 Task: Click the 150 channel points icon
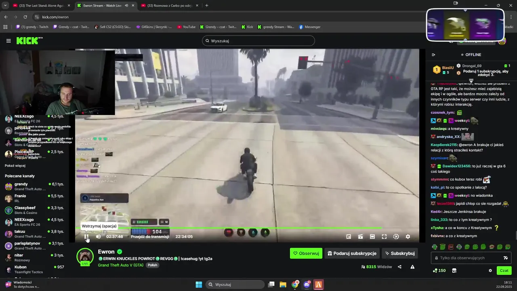439,270
